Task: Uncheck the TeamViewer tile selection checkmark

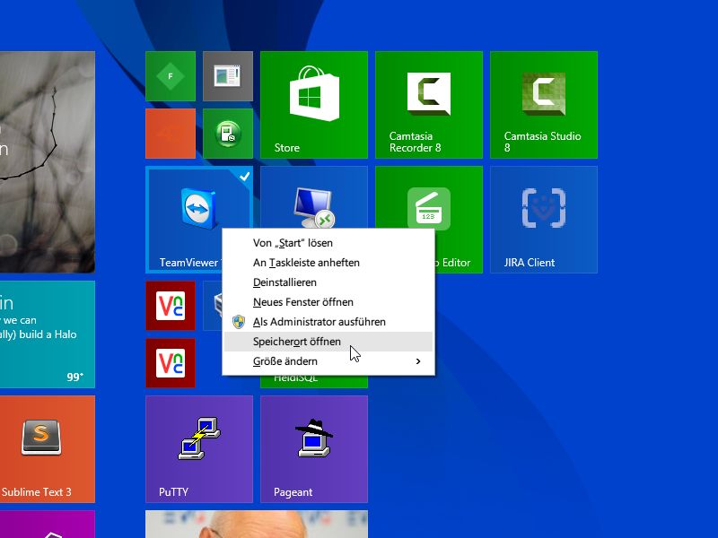Action: click(244, 176)
